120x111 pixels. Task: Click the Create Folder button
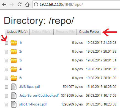tap(89, 32)
